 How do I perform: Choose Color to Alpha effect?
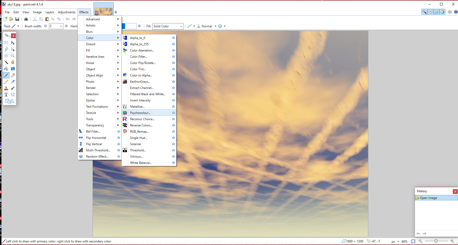pyautogui.click(x=149, y=75)
